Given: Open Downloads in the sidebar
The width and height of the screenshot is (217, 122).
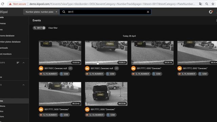Looking at the screenshot, I should coord(4,48).
